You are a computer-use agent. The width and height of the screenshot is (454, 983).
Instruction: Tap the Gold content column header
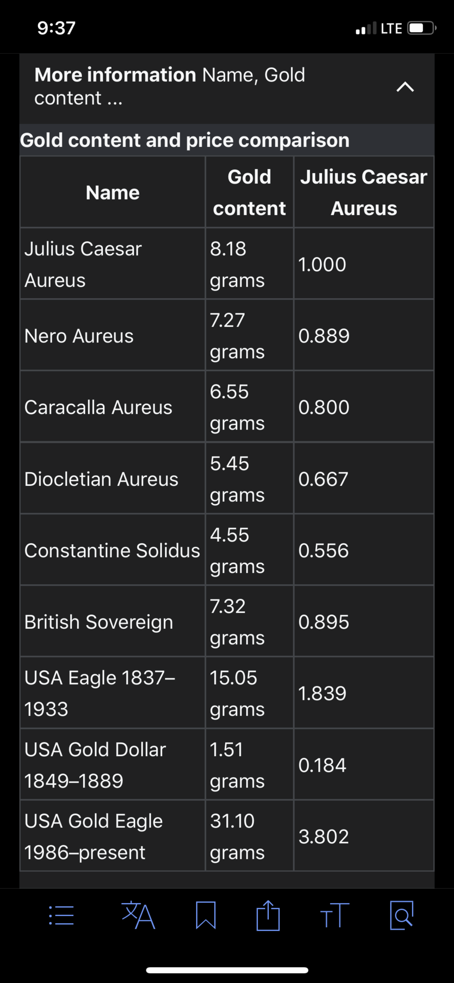[249, 193]
